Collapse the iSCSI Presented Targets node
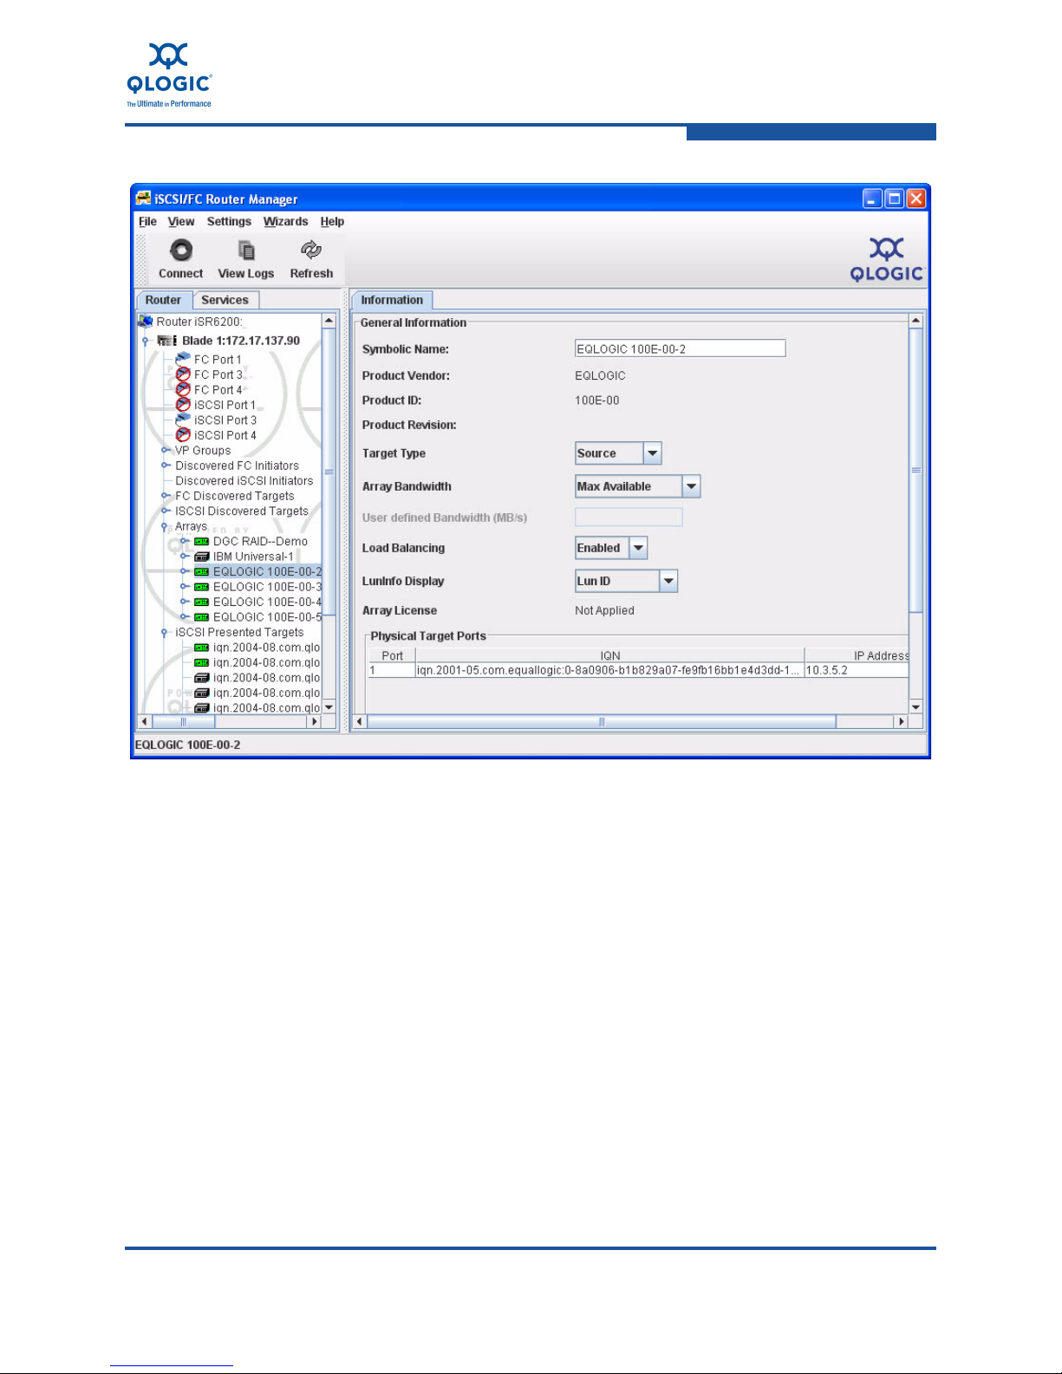This screenshot has height=1374, width=1062. (165, 633)
